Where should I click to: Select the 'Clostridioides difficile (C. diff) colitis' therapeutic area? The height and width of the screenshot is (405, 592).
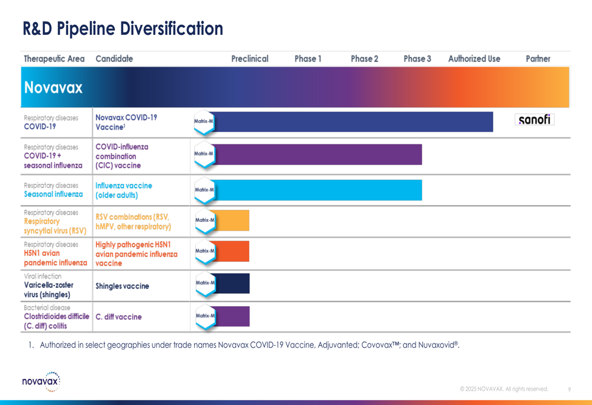click(x=57, y=321)
